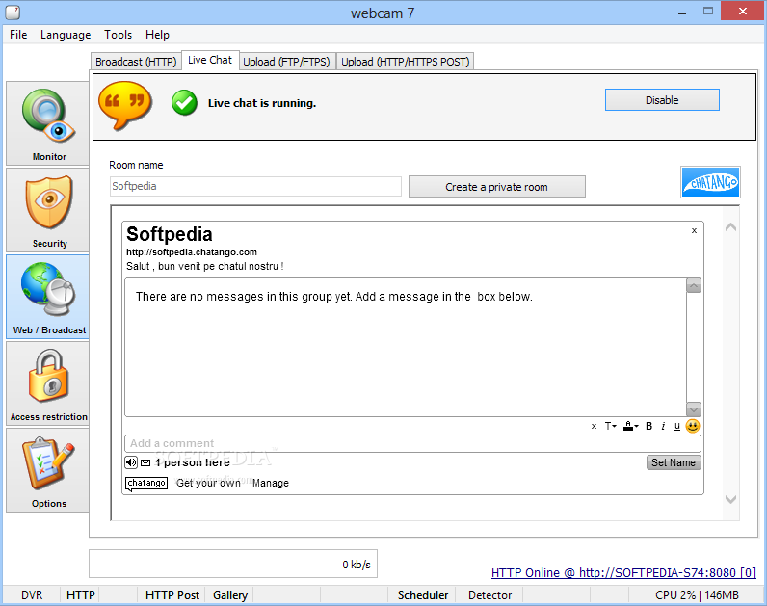Click the 1 person here text
This screenshot has width=767, height=606.
pos(193,462)
